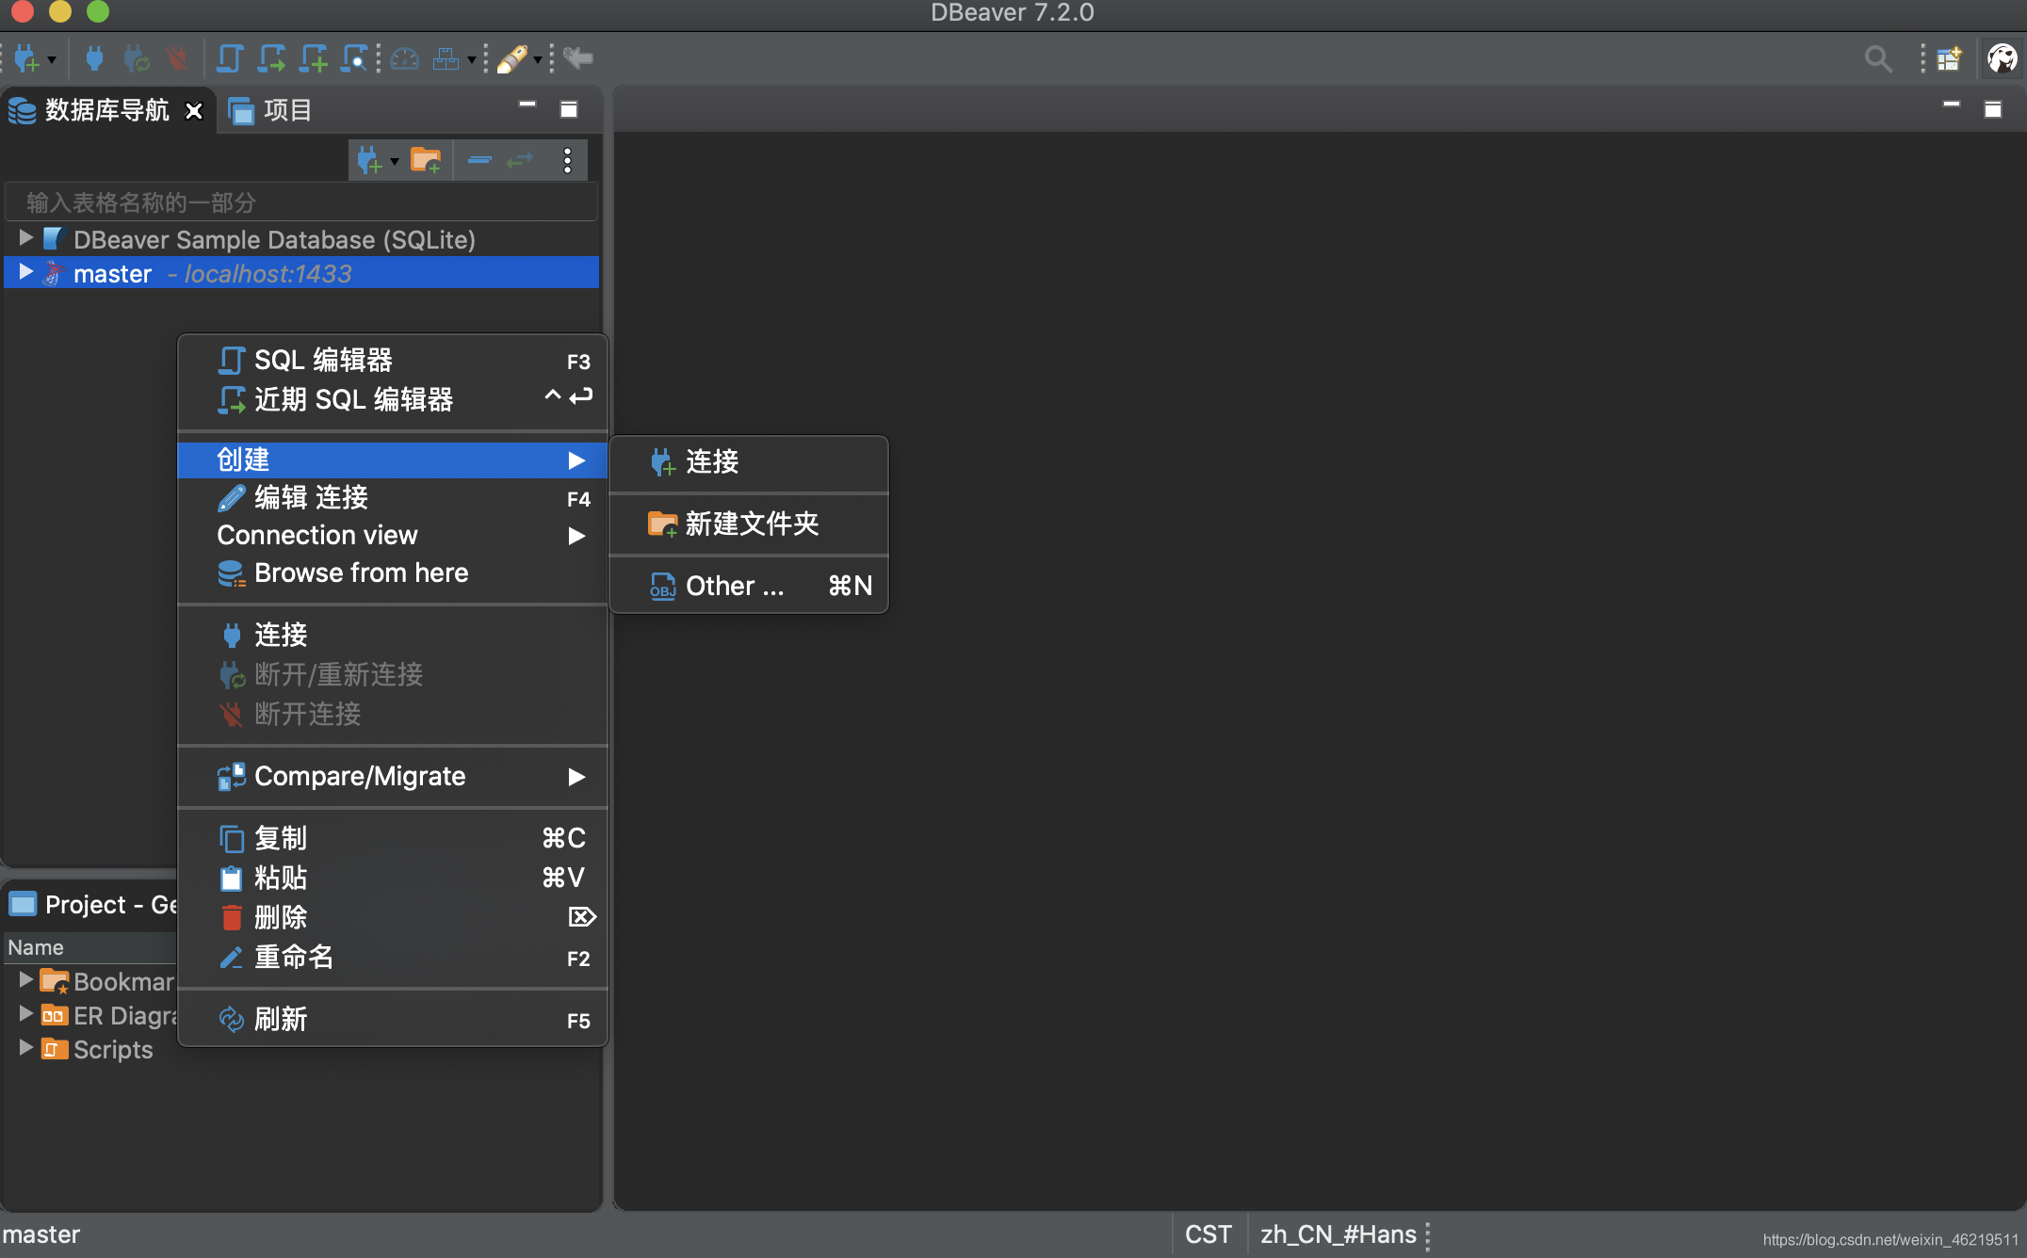The width and height of the screenshot is (2027, 1258).
Task: Select the DBeaver perspective icon at top right
Action: pyautogui.click(x=2003, y=58)
